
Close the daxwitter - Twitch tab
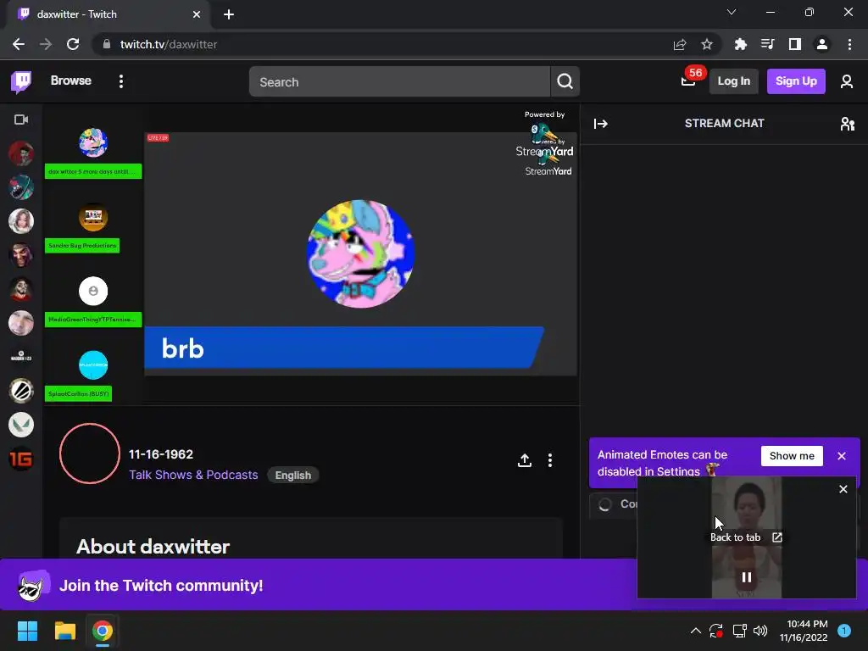pyautogui.click(x=196, y=14)
